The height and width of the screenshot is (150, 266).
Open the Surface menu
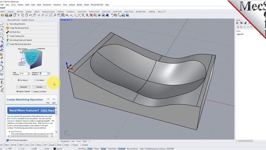coord(20,5)
